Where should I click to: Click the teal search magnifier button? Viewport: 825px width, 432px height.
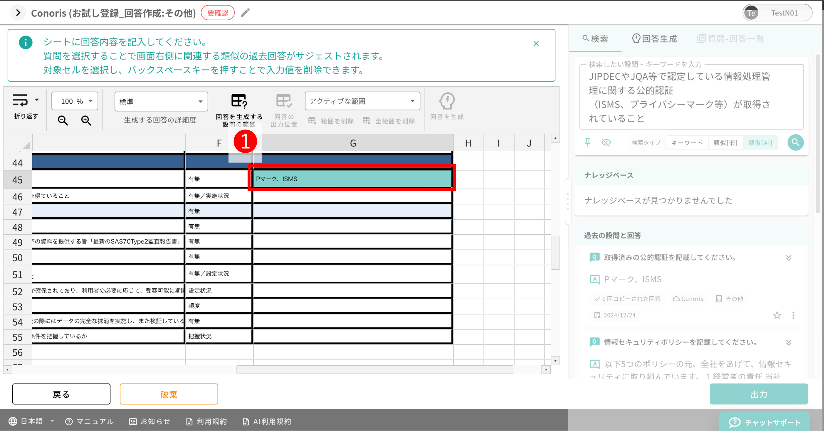tap(796, 142)
